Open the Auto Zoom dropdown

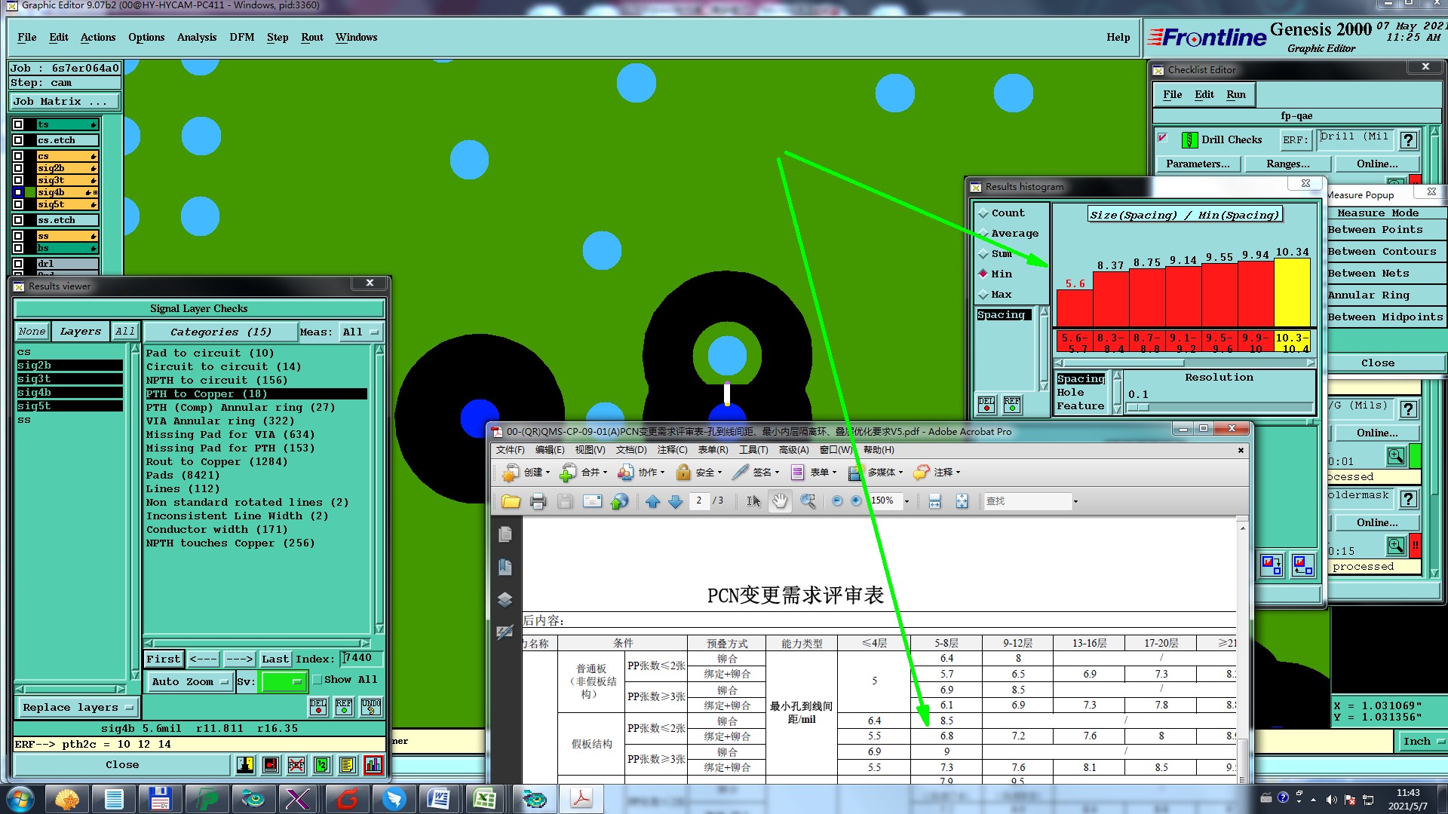tap(191, 681)
